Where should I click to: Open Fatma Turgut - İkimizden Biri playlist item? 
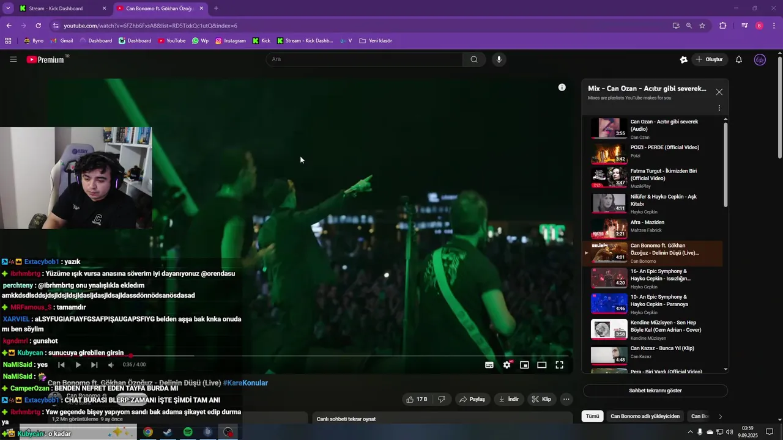pyautogui.click(x=653, y=178)
